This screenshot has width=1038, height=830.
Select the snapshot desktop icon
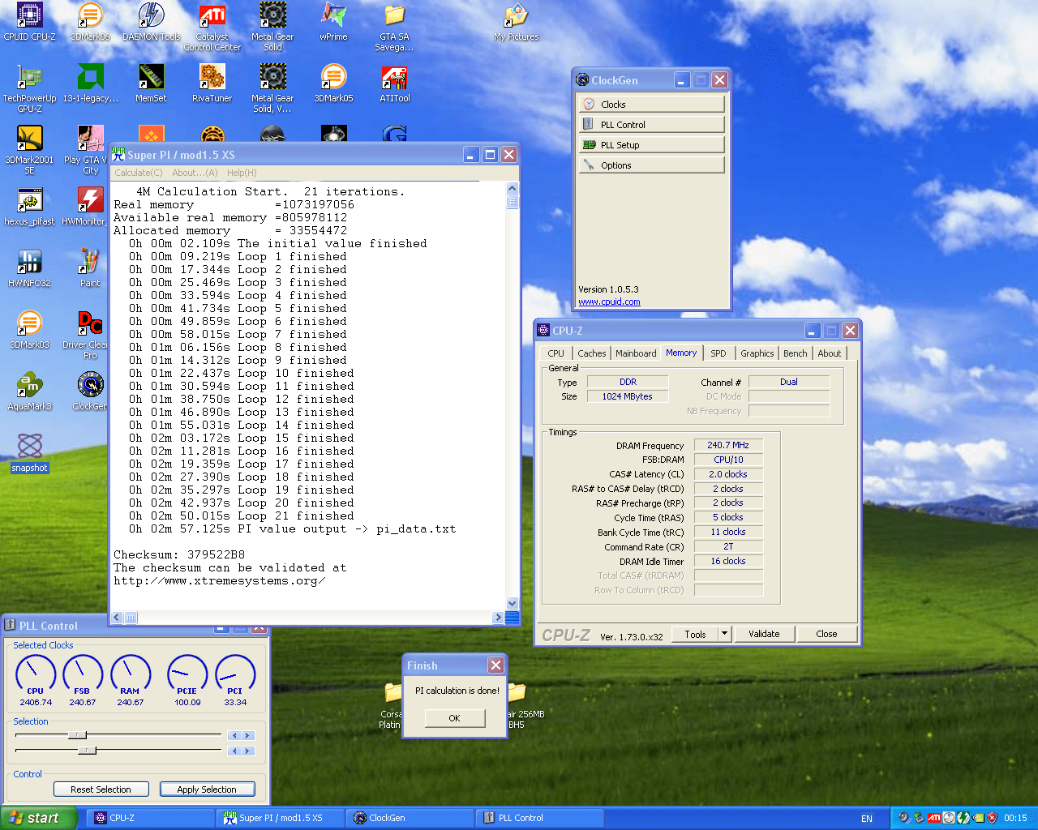pyautogui.click(x=29, y=453)
